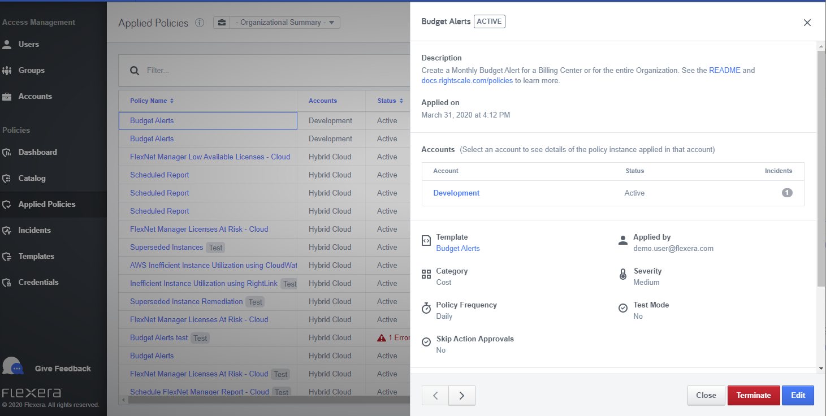Open Schedule FlexNet Manager Report - Cloud policy
This screenshot has width=826, height=416.
pos(199,392)
